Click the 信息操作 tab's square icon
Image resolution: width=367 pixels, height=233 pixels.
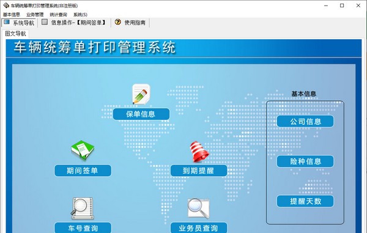45,22
